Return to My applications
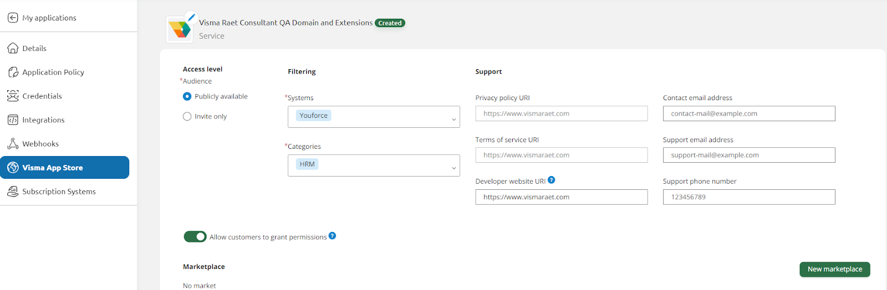887x290 pixels. (49, 18)
